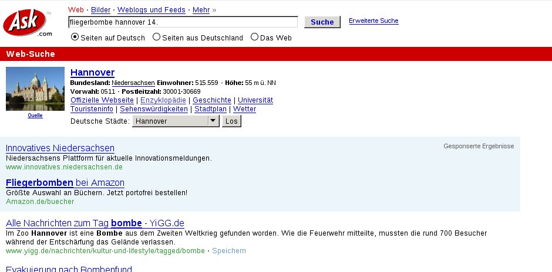Click the Einwohner value 515.559
The image size is (552, 272).
tap(207, 83)
